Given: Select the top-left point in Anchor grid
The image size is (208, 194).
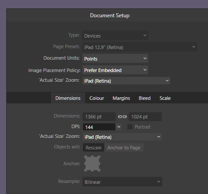Looking at the screenshot, I should [86, 157].
